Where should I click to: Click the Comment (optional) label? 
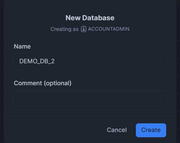pos(43,83)
